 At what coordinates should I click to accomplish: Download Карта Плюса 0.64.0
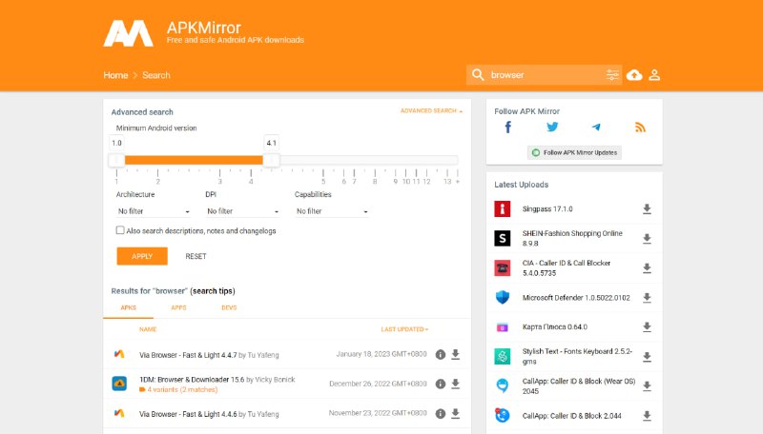coord(647,326)
